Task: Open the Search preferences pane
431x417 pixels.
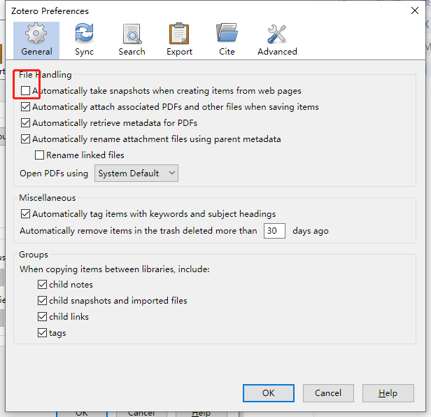Action: (x=132, y=40)
